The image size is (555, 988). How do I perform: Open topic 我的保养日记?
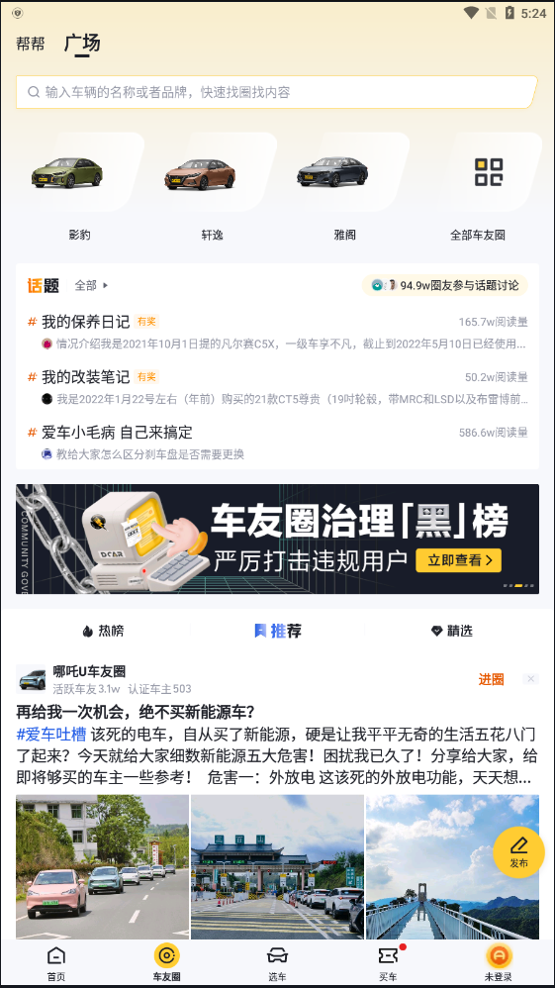coord(86,322)
